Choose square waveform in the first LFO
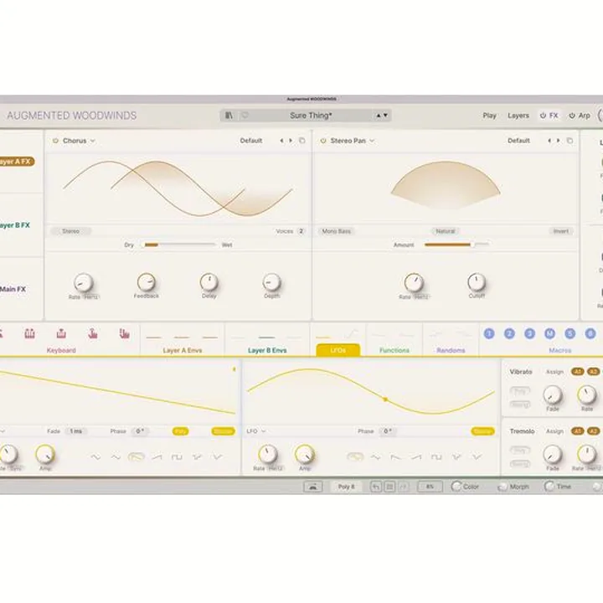603x603 pixels. click(177, 457)
